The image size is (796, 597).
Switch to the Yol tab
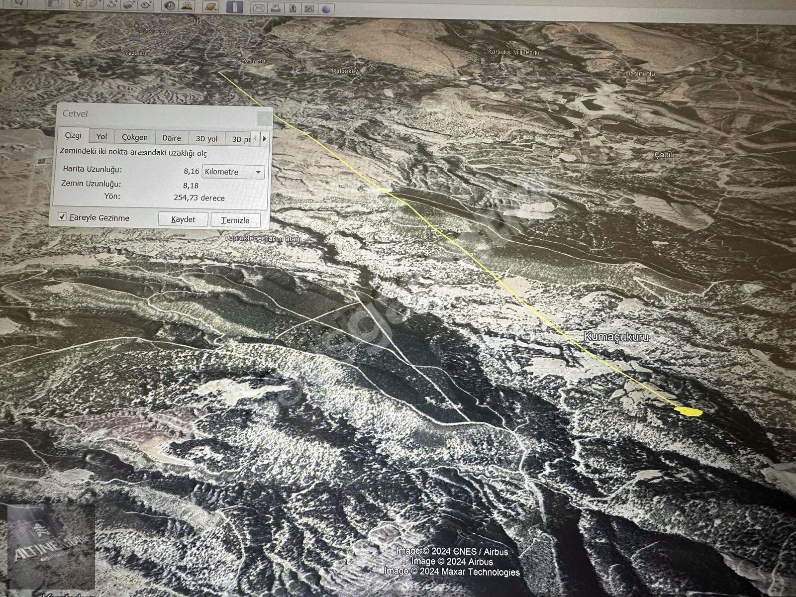(x=101, y=136)
